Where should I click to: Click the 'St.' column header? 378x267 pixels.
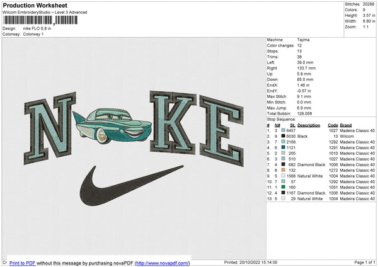coord(293,125)
